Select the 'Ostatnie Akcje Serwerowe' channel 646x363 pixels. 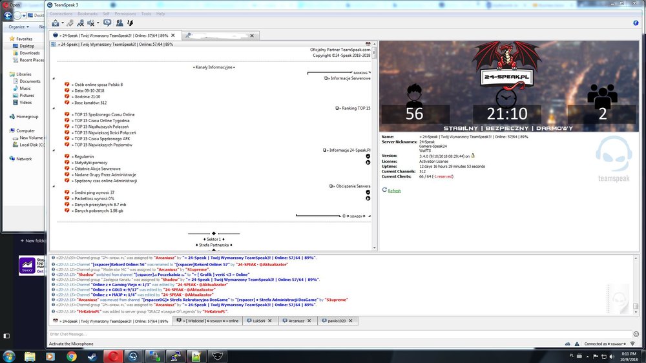coord(96,169)
